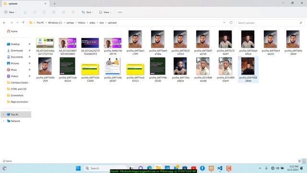This screenshot has height=173, width=307.
Task: Click alaku in the breadcrumb path
Action: (x=92, y=23)
